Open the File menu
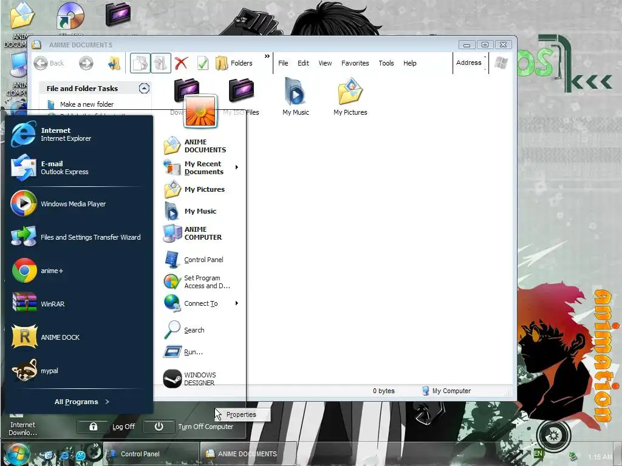Viewport: 622px width, 466px height. 283,63
